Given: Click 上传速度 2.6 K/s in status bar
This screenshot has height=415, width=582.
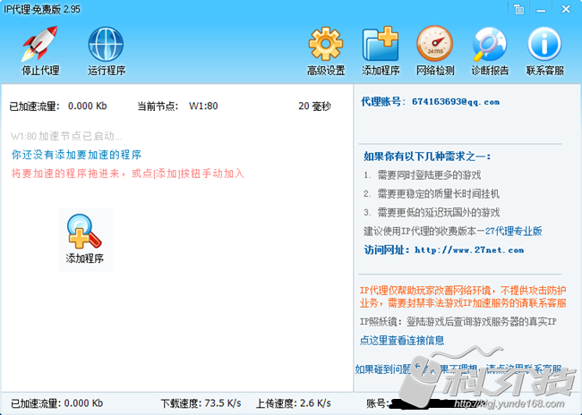Looking at the screenshot, I should click(x=293, y=403).
